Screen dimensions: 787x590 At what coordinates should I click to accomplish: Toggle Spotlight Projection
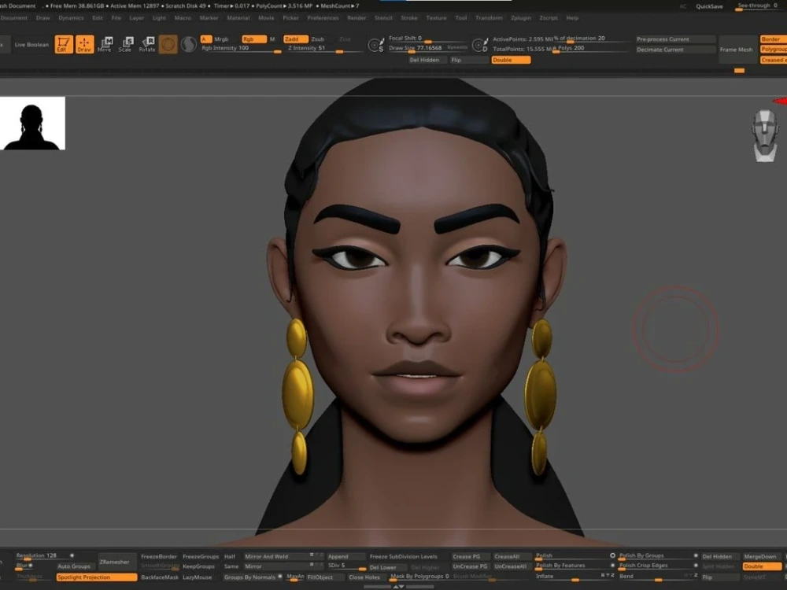[96, 577]
